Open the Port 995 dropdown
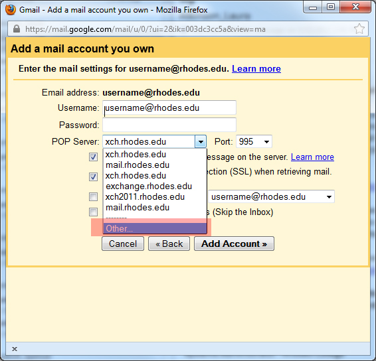This screenshot has height=361, width=376. click(254, 141)
